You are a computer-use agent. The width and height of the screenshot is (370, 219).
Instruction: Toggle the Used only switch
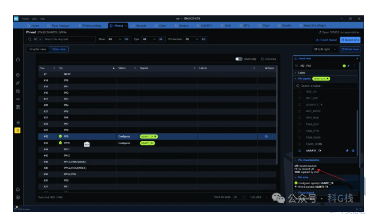[239, 59]
